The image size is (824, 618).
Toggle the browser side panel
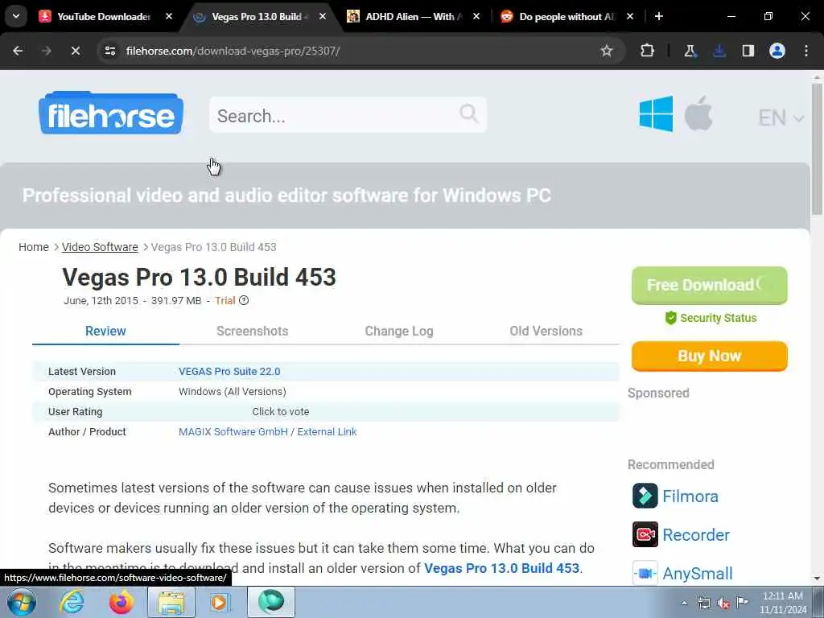point(748,51)
